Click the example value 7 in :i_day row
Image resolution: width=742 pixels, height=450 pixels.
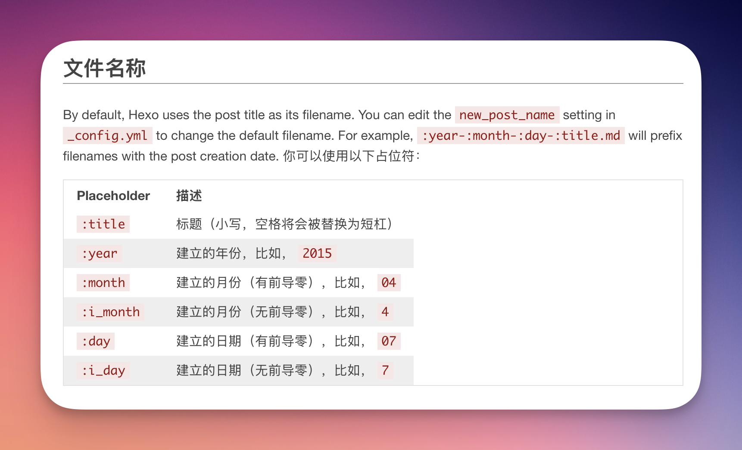click(x=385, y=370)
